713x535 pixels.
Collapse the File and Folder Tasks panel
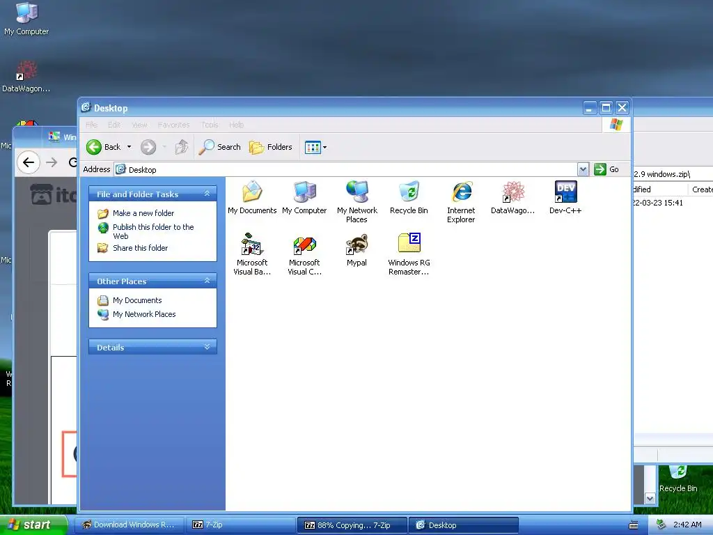(x=207, y=194)
